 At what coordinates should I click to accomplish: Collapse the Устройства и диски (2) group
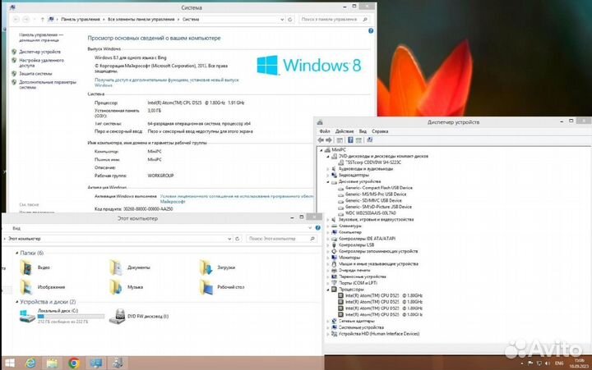[x=16, y=302]
